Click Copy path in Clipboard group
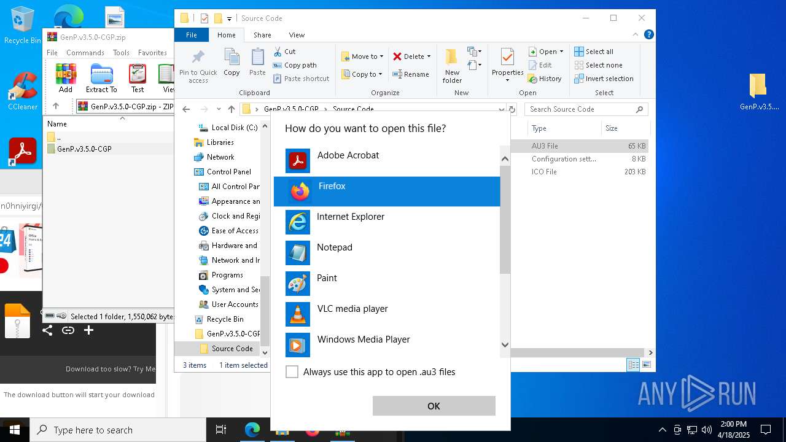The height and width of the screenshot is (442, 786). click(295, 65)
